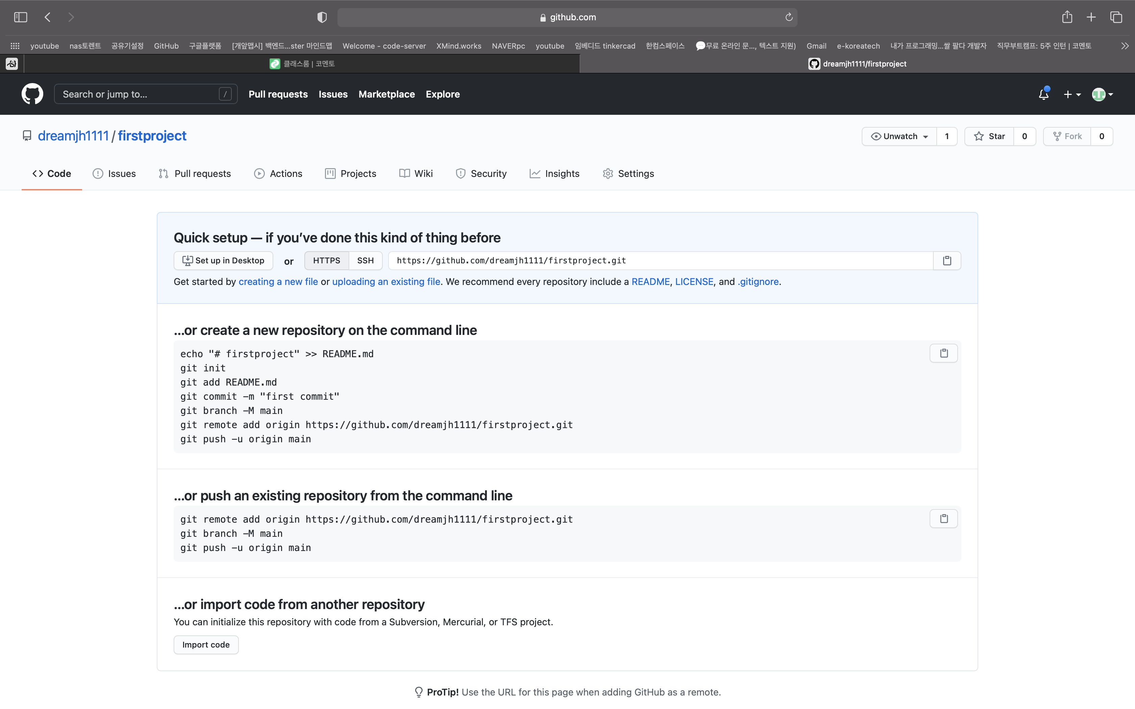Image resolution: width=1135 pixels, height=709 pixels.
Task: Open the plus create-new dropdown
Action: pyautogui.click(x=1072, y=94)
